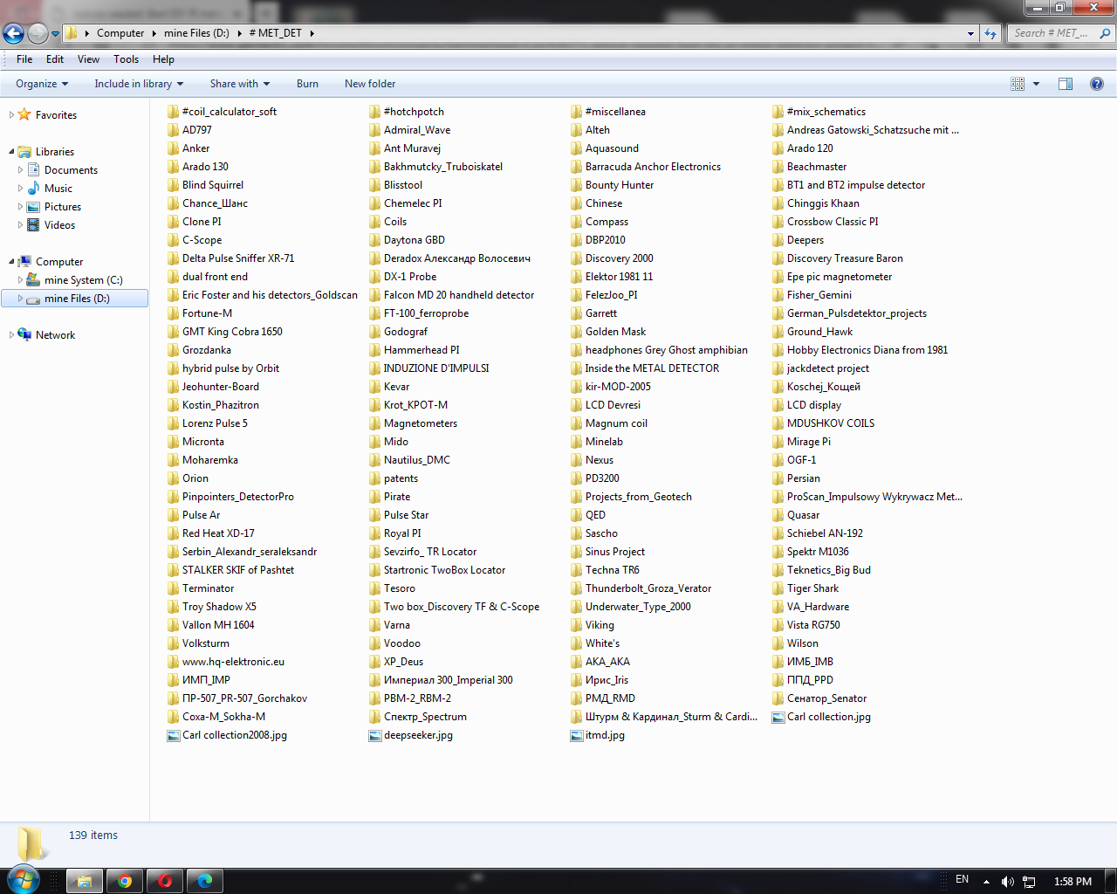Click the taskbar volume speaker icon
This screenshot has height=894, width=1117.
pos(1008,882)
